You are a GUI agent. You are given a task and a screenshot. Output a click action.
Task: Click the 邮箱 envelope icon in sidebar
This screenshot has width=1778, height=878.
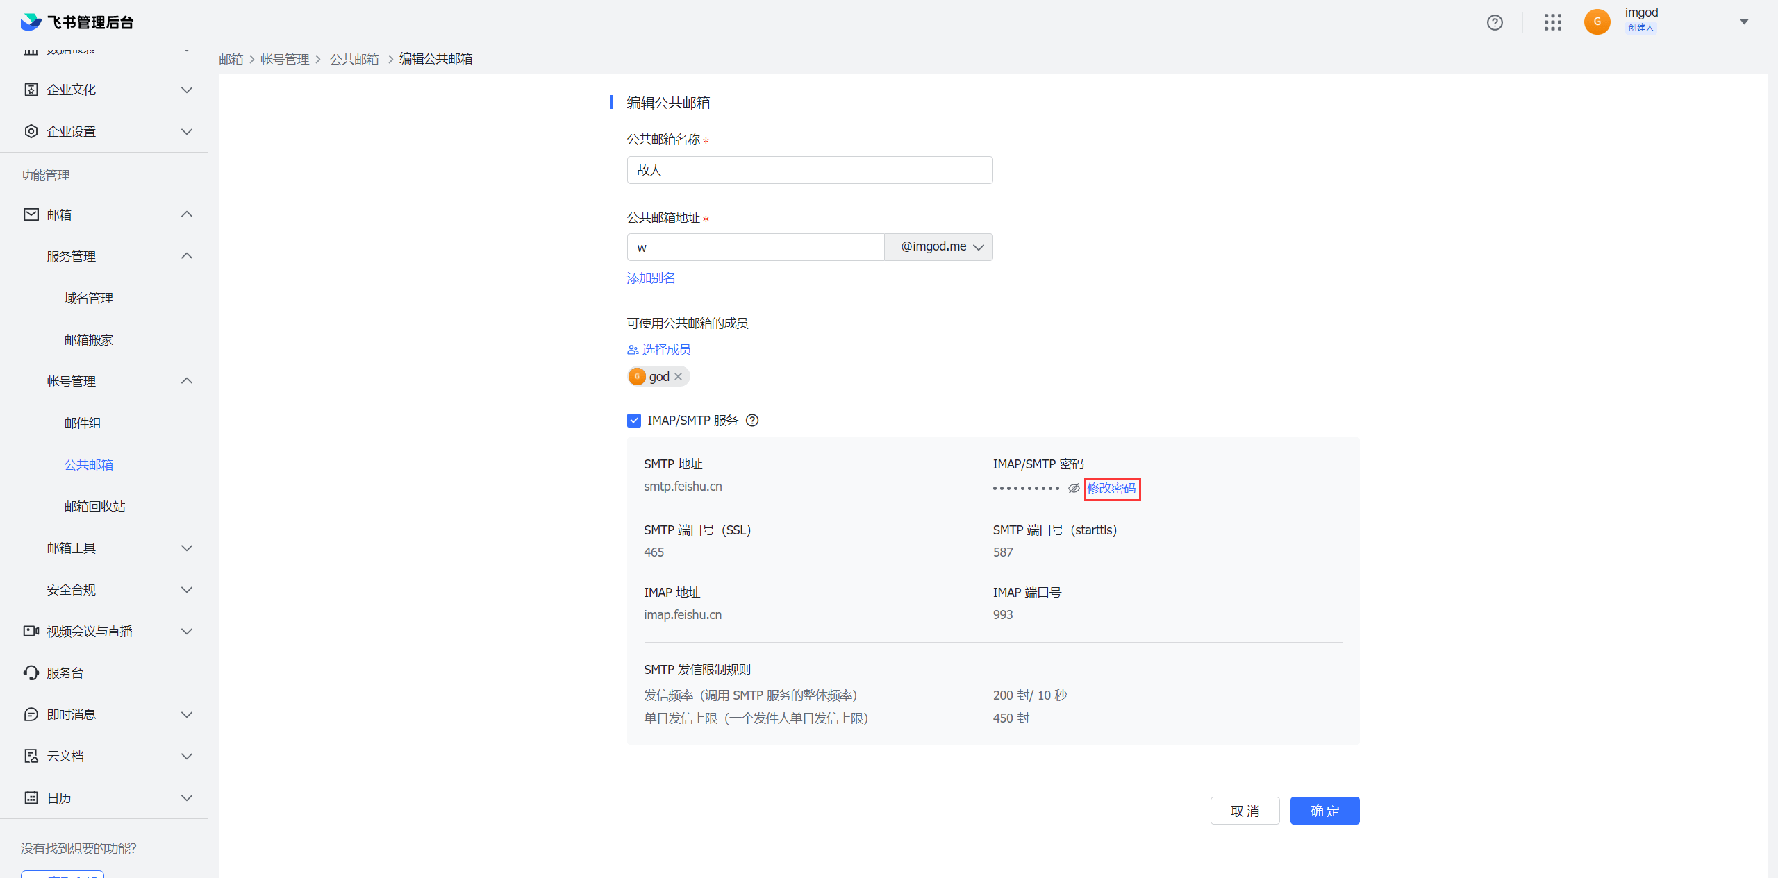31,214
